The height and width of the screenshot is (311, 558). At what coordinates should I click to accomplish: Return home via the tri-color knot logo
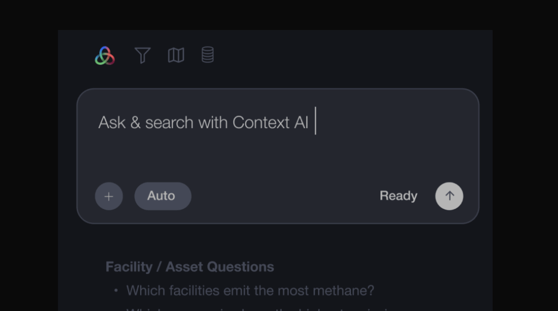[x=105, y=56]
